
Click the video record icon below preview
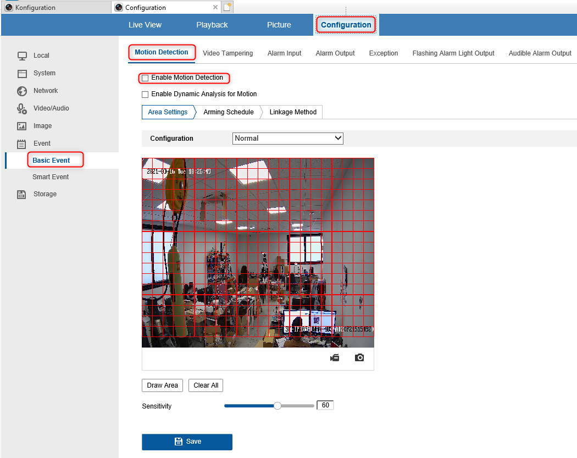click(335, 357)
